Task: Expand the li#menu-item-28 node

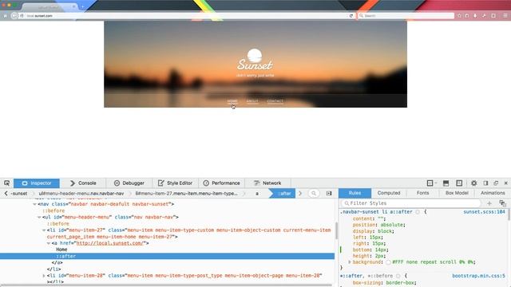Action: [44, 276]
